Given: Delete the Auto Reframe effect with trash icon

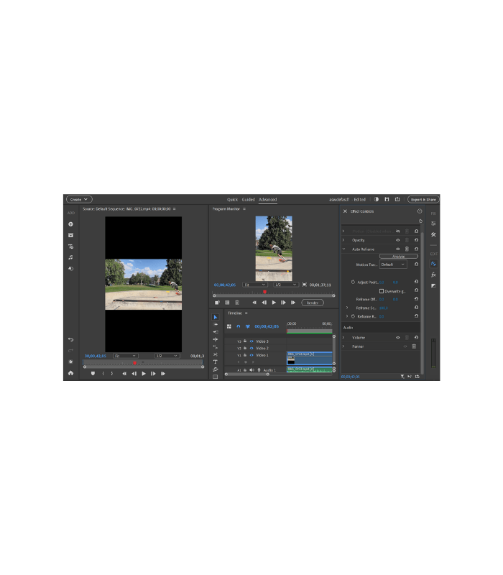Looking at the screenshot, I should pos(407,249).
